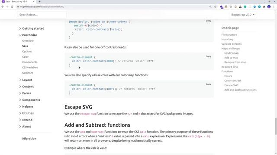Screen dimensions: 277x155
Task: Go back using the browser back arrow
Action: coord(3,7)
